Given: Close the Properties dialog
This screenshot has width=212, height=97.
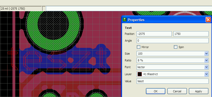Looking at the screenshot, I should click(x=208, y=20).
